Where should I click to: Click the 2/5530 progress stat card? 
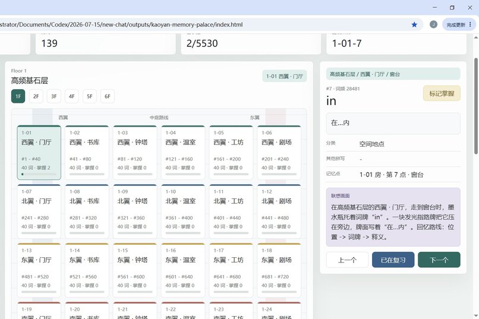coord(251,43)
